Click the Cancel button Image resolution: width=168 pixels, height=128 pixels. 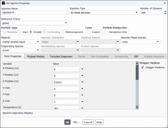click(x=88, y=122)
